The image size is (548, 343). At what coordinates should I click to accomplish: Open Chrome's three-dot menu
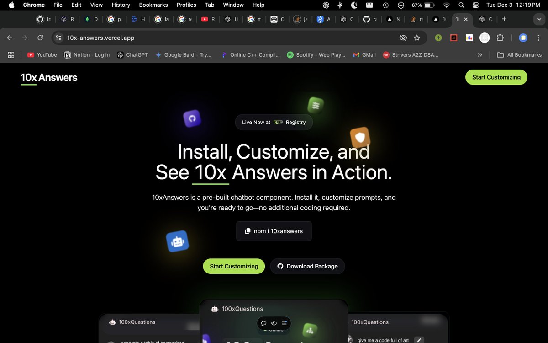pos(538,38)
